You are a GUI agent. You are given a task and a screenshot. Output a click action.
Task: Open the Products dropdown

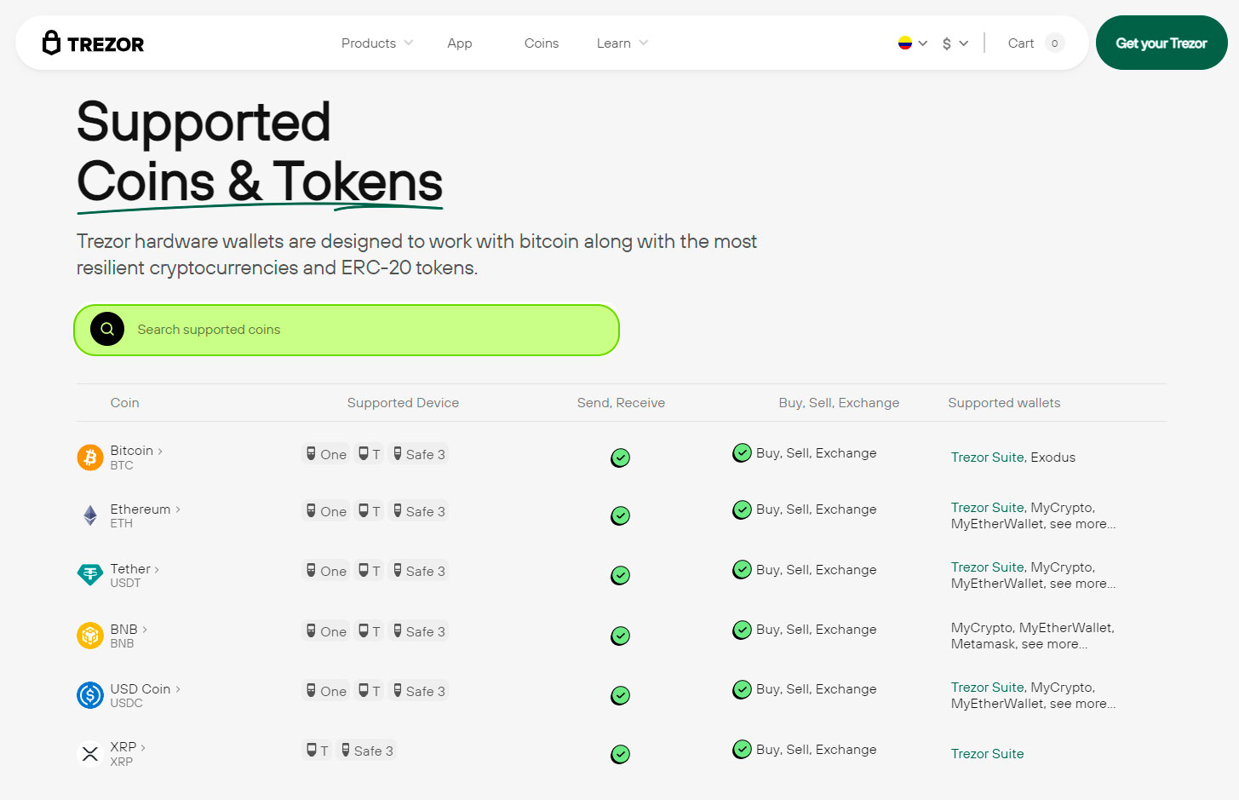point(376,43)
